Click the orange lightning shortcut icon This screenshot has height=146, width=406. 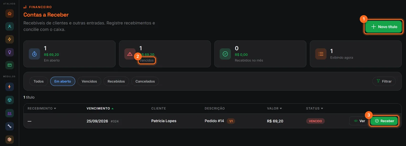coord(9,39)
